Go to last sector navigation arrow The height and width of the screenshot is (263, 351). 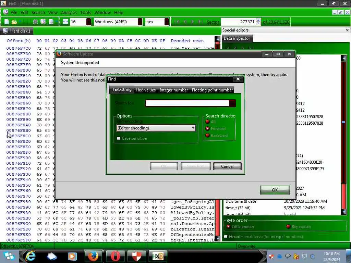200,22
